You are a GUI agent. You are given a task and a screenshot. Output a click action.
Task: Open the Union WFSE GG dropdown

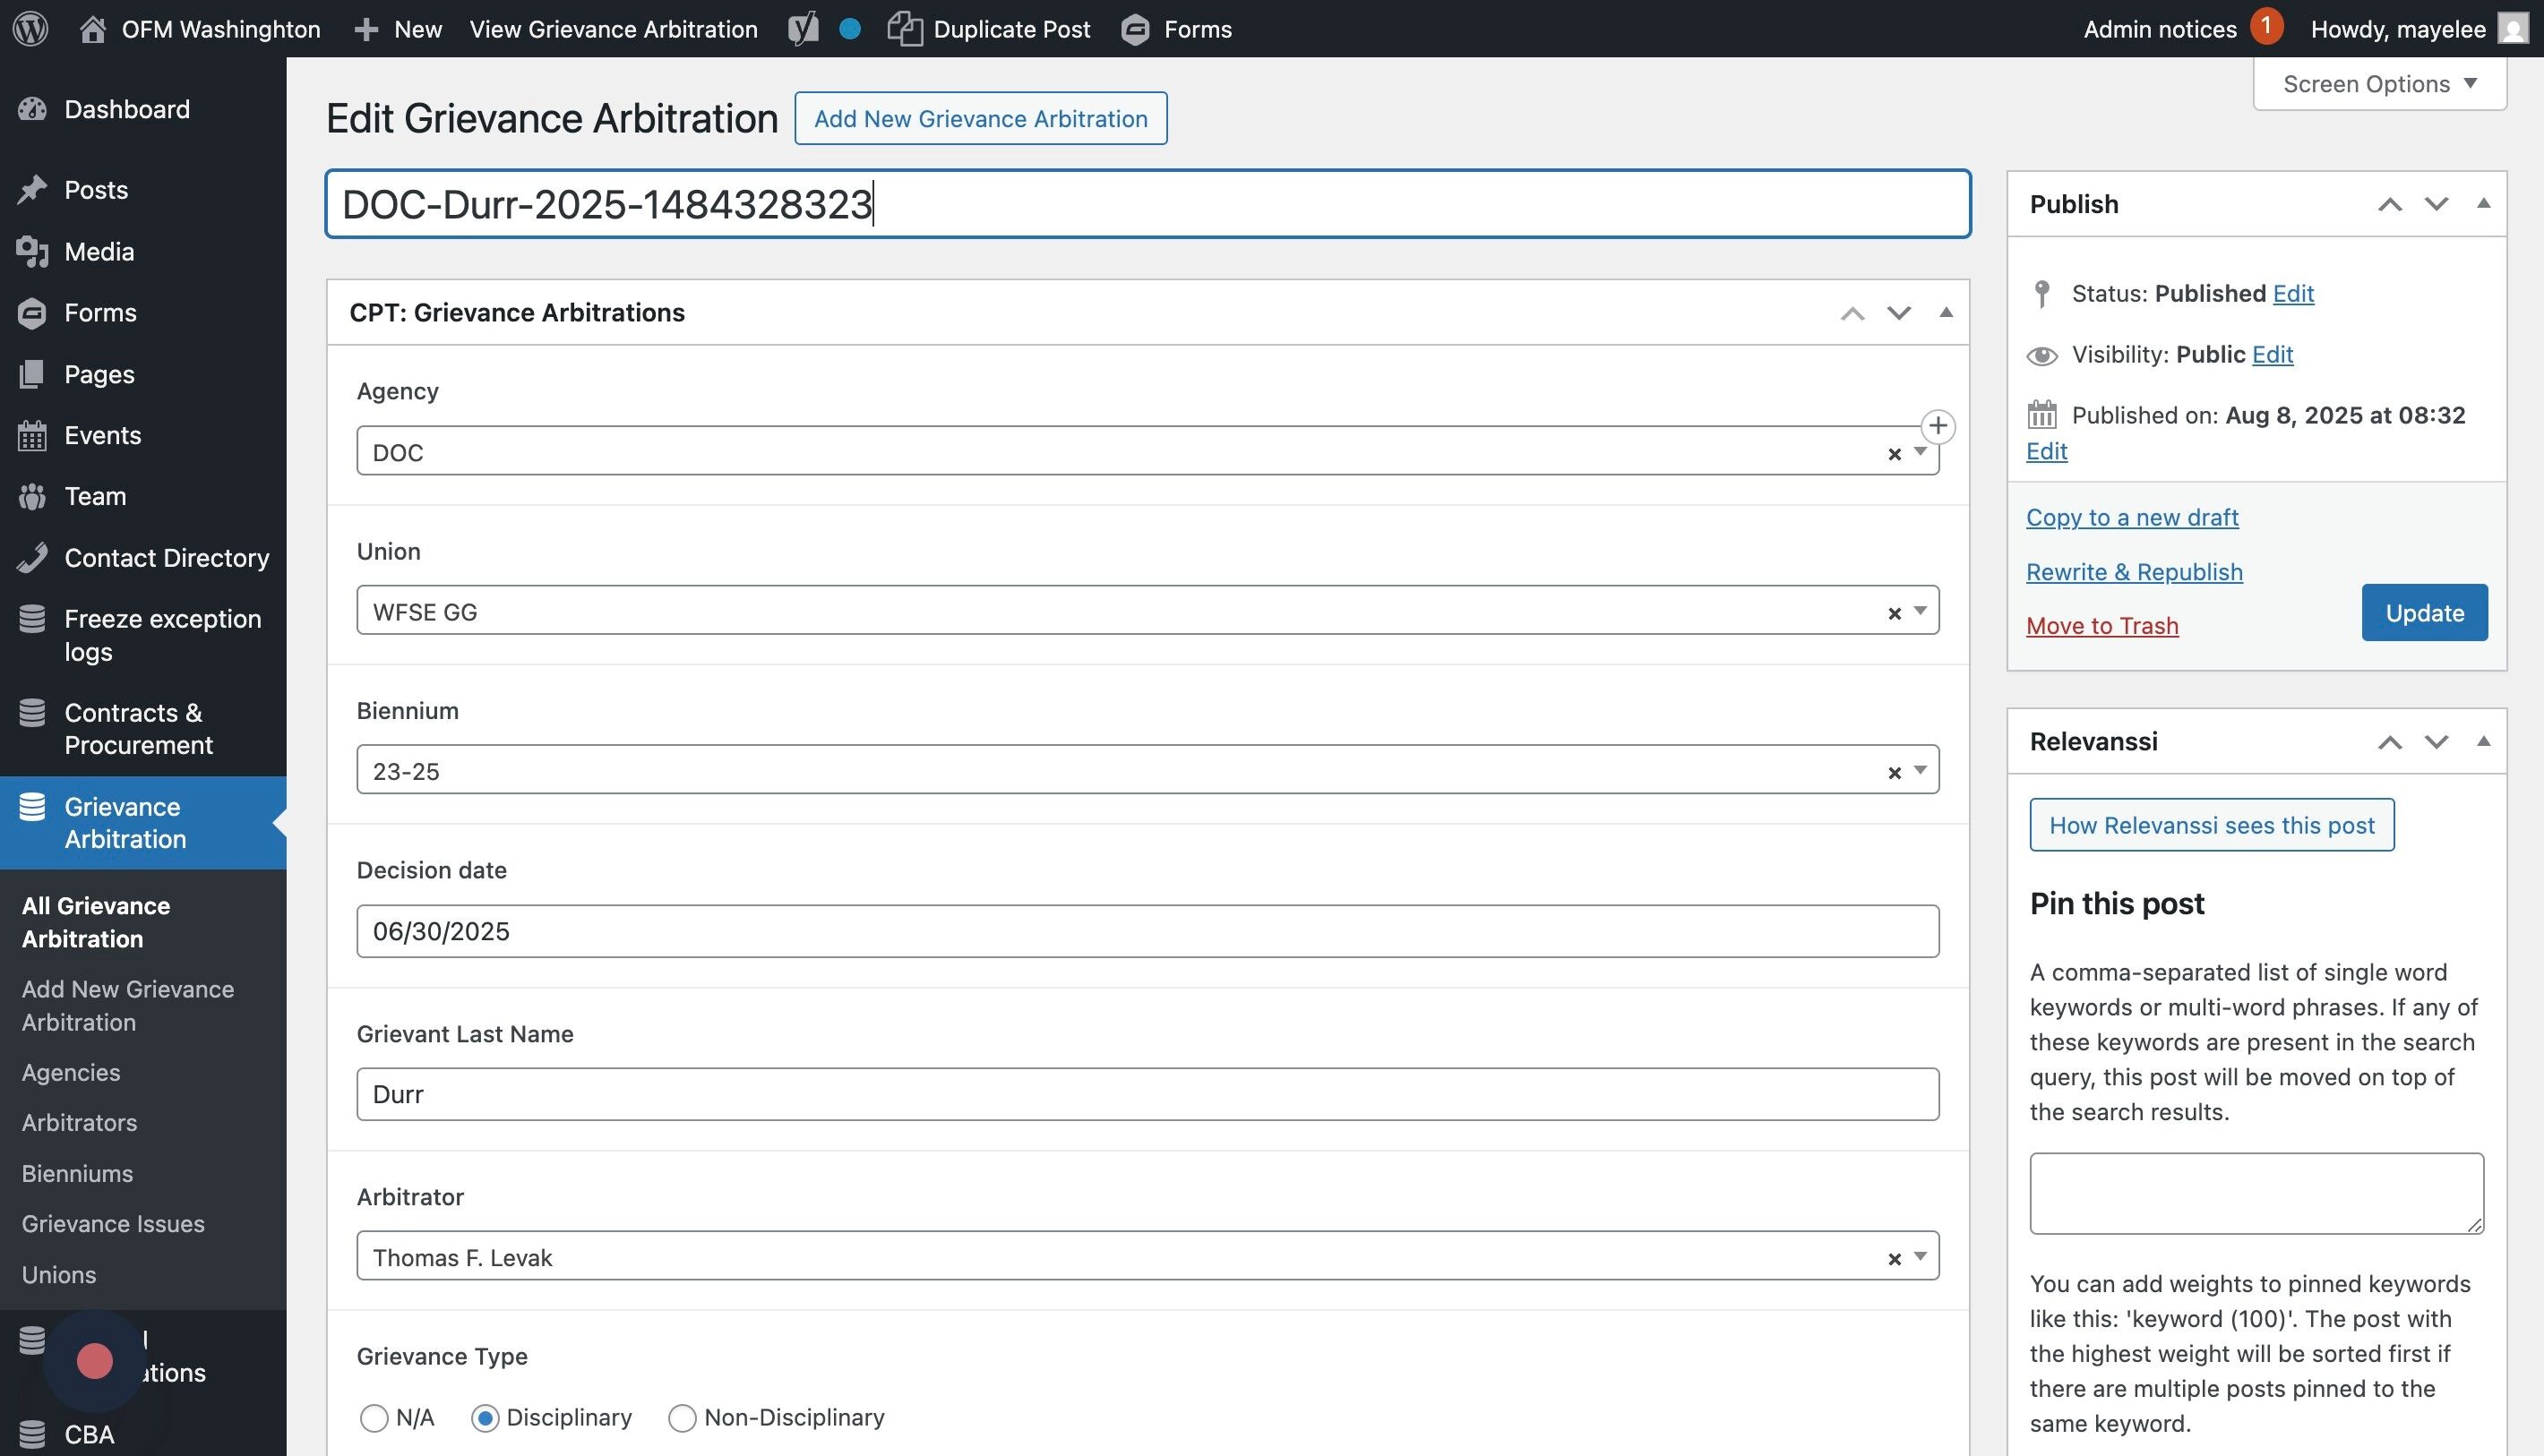(1919, 611)
